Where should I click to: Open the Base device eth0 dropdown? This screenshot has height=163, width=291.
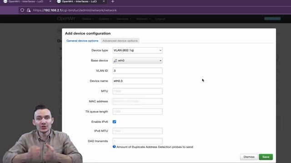[137, 60]
